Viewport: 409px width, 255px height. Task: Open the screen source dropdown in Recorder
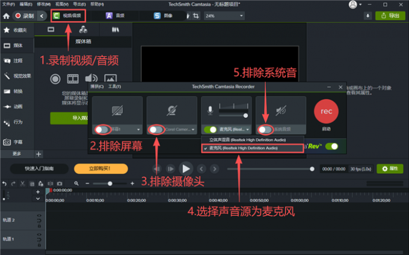pyautogui.click(x=138, y=129)
